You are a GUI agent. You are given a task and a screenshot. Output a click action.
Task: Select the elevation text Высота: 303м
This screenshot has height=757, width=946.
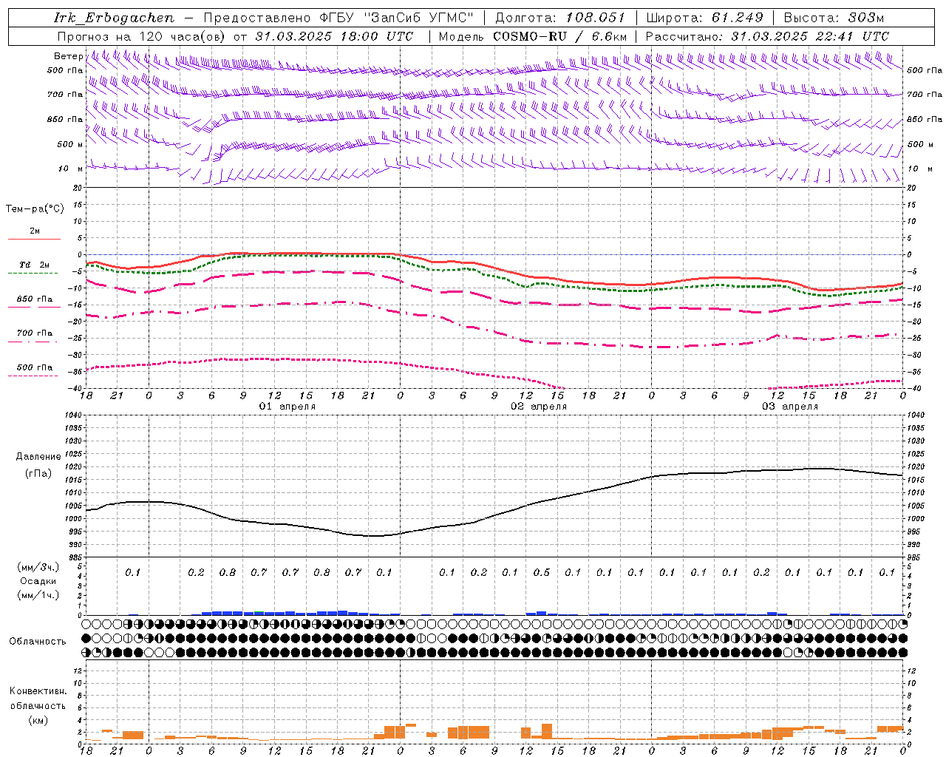(834, 18)
